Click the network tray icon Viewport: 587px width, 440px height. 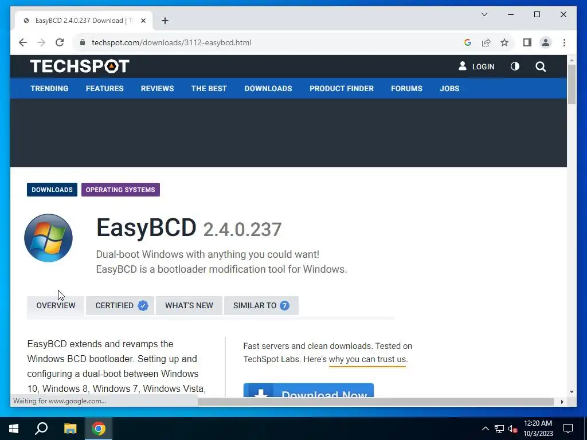click(499, 429)
